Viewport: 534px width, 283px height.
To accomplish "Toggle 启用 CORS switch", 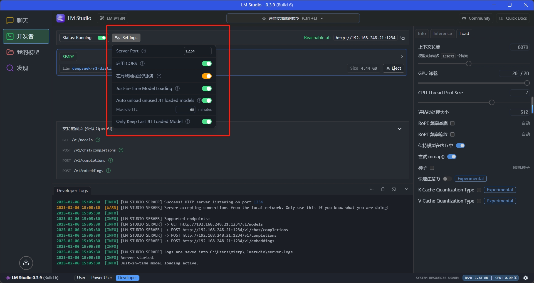I will pyautogui.click(x=207, y=64).
